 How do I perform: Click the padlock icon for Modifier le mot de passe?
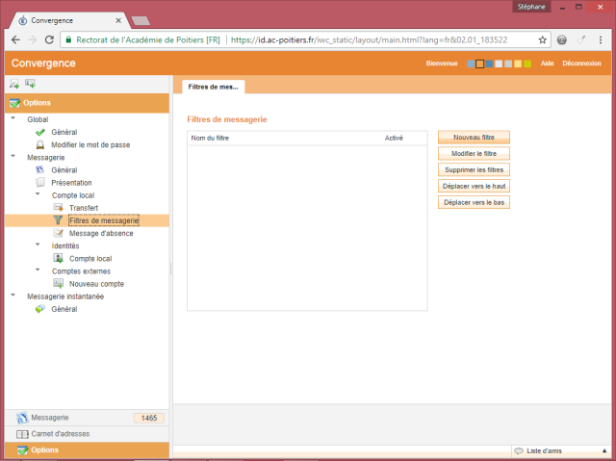click(39, 144)
